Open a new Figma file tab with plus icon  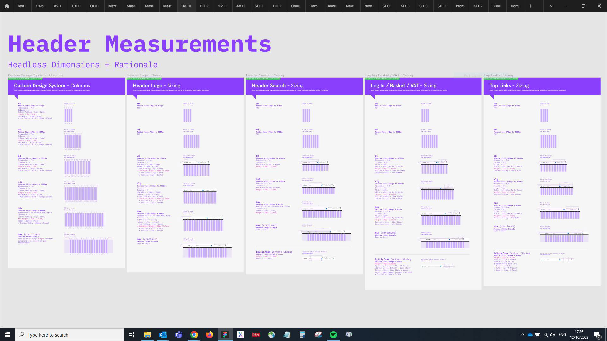tap(530, 6)
